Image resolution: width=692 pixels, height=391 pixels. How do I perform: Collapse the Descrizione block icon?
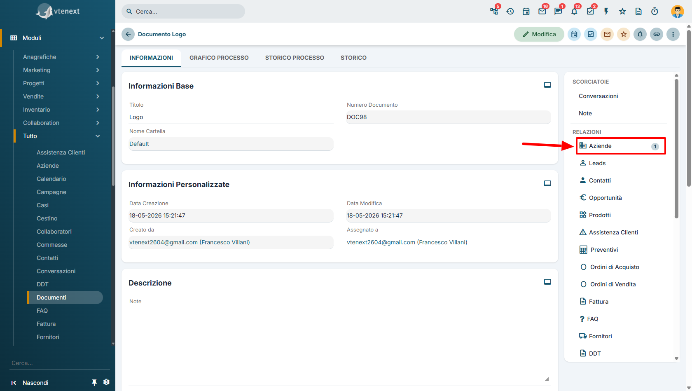[x=547, y=282]
